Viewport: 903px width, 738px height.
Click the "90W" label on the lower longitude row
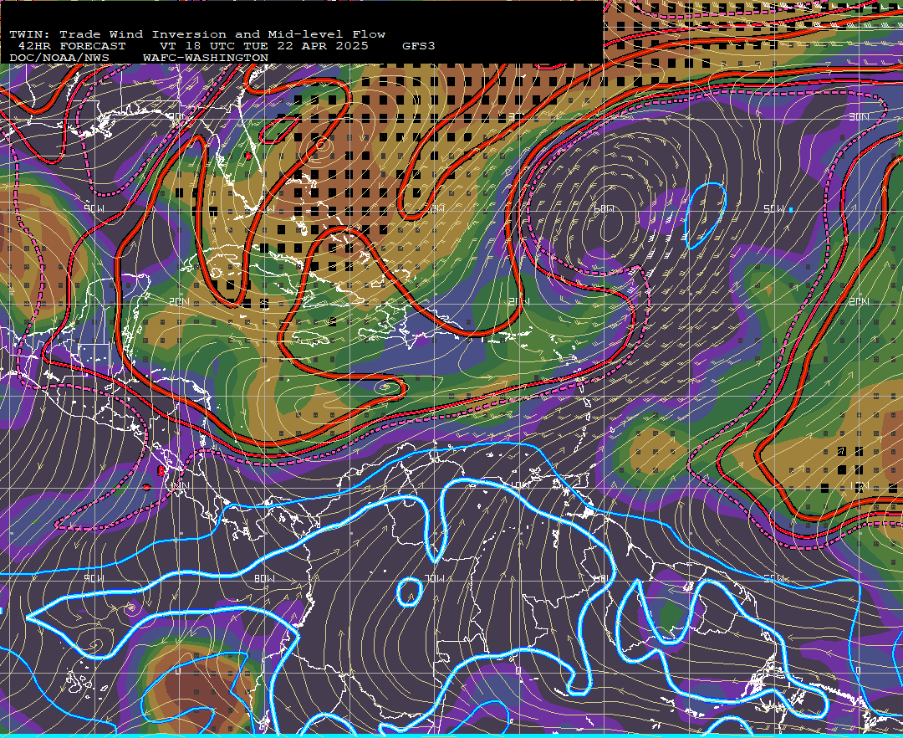click(x=94, y=578)
